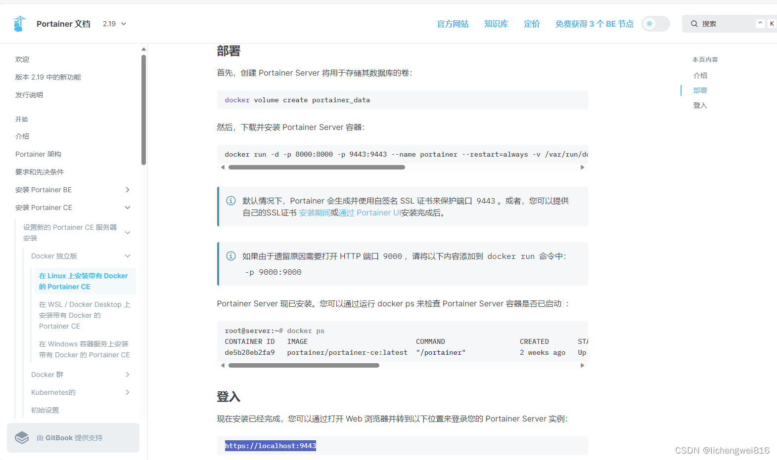Click sidebar scrollbar up arrow
Viewport: 777px width, 460px height.
click(143, 49)
